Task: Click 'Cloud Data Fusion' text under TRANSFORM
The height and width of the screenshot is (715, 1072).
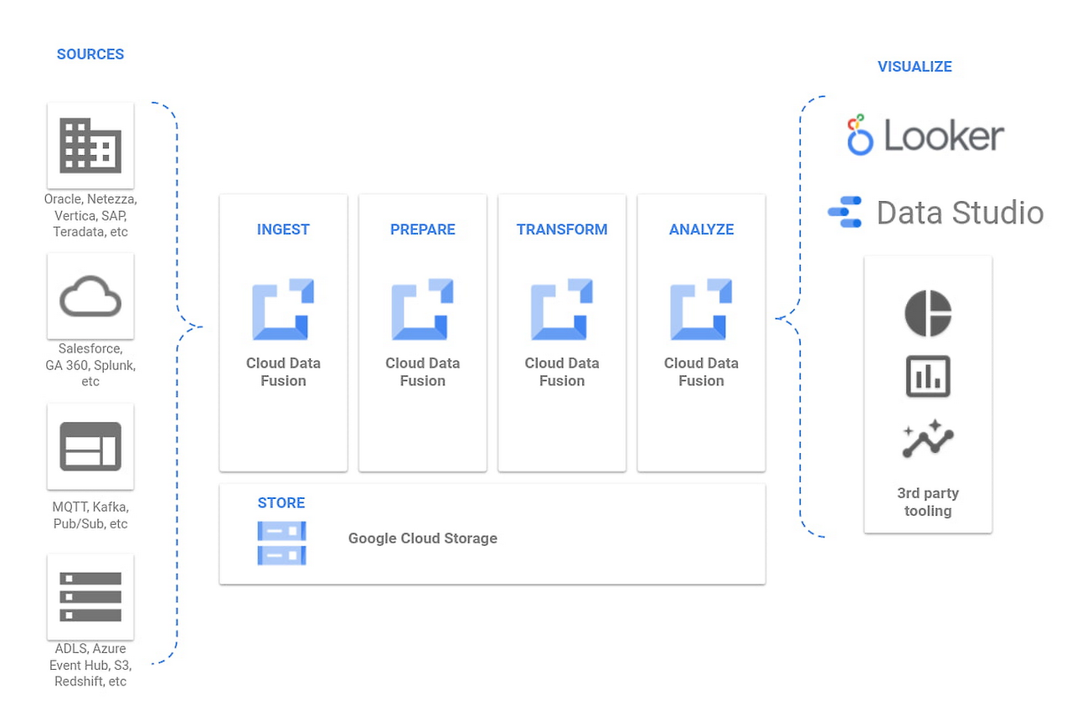Action: (x=562, y=372)
